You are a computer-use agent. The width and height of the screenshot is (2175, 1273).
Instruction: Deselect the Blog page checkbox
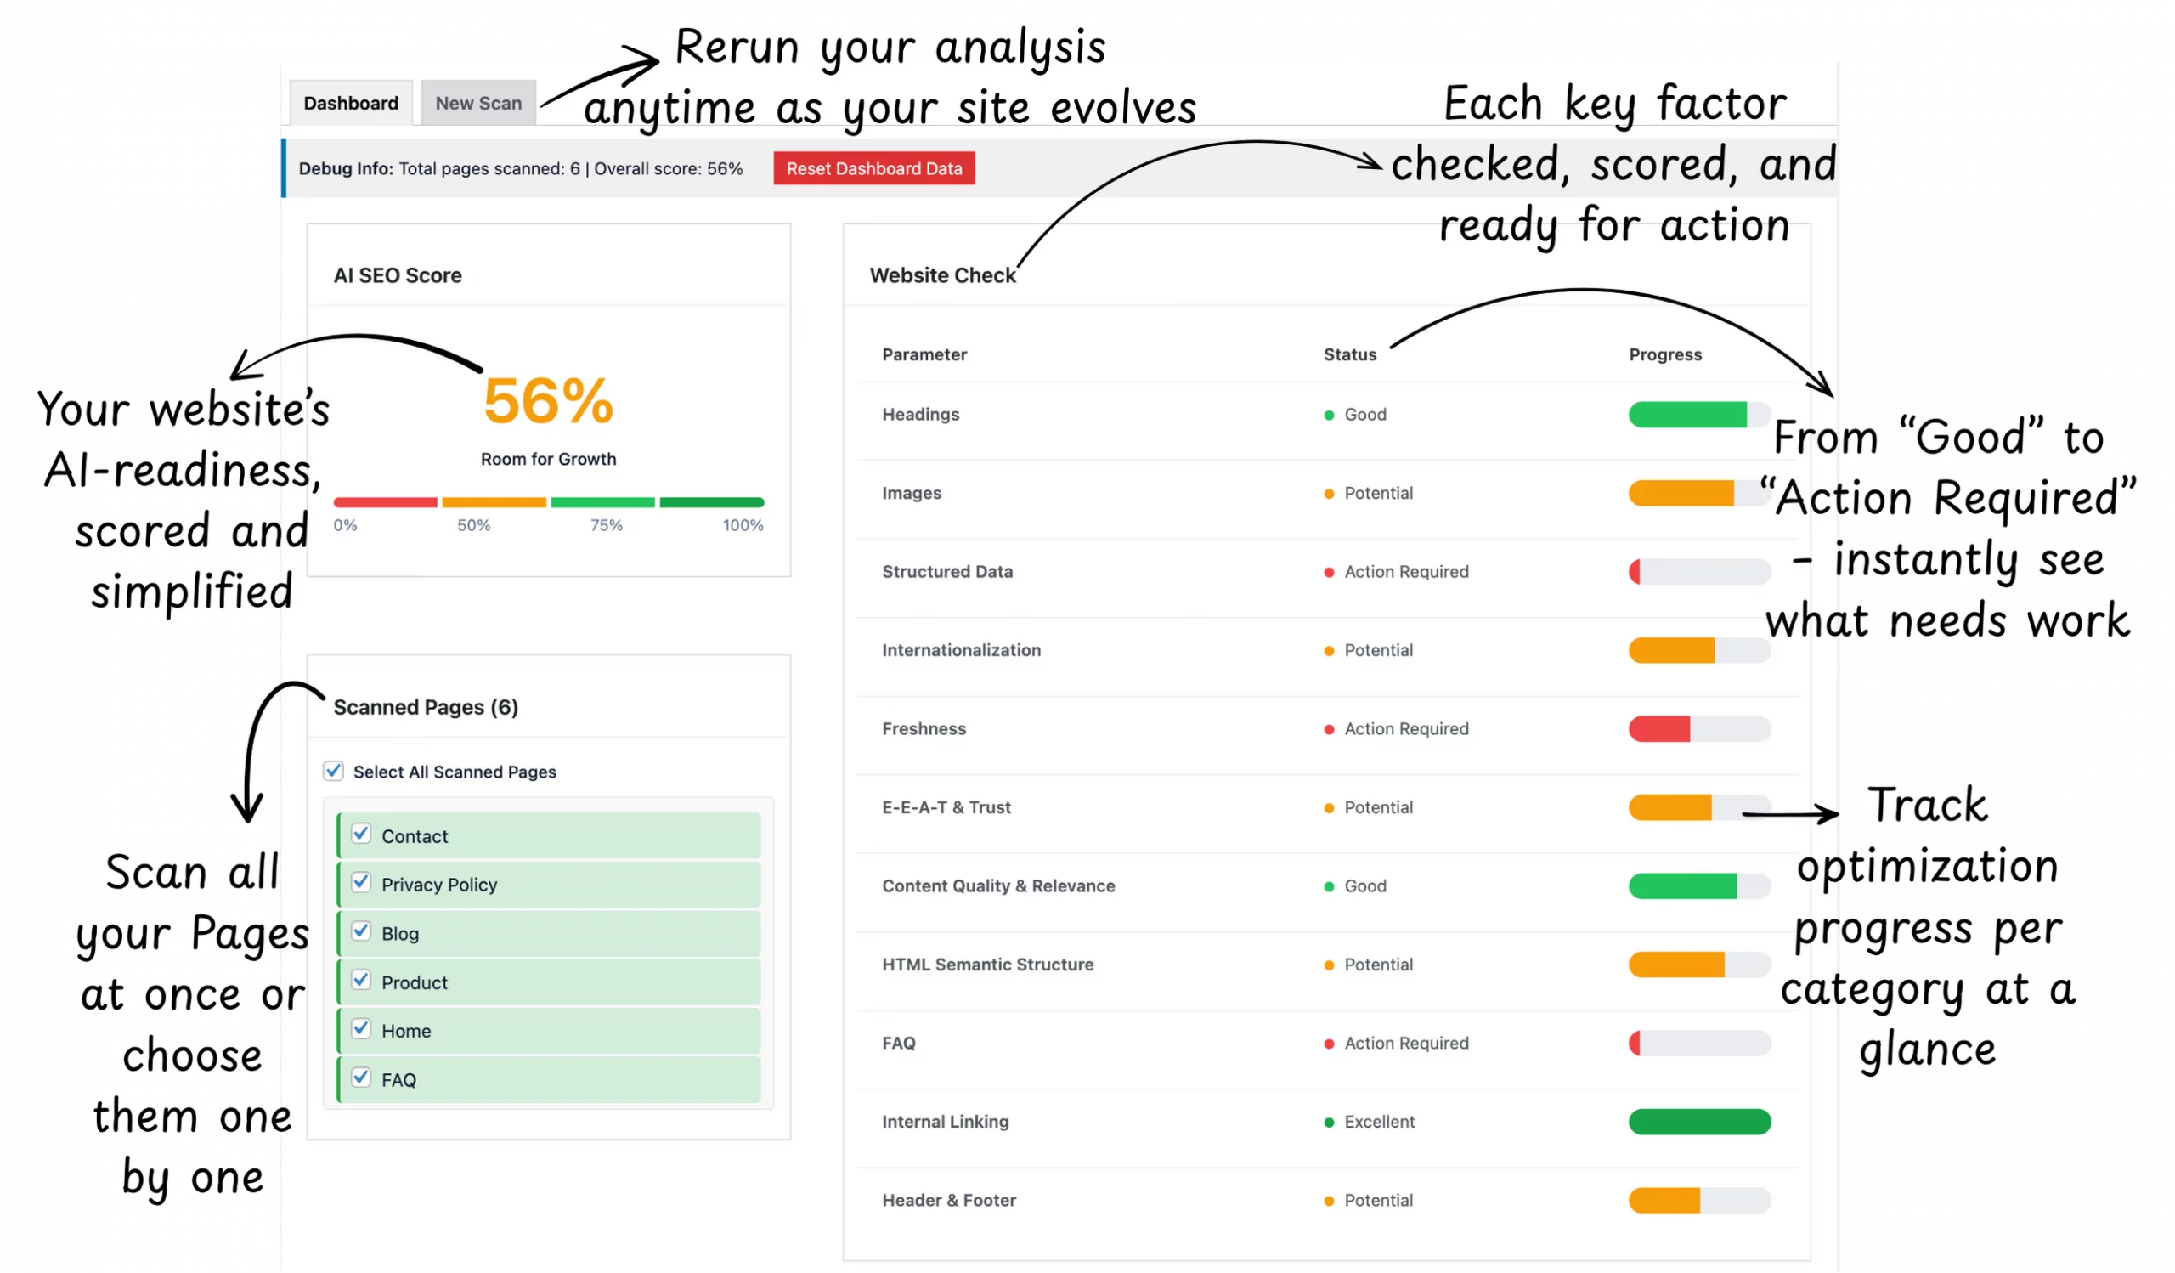tap(361, 932)
